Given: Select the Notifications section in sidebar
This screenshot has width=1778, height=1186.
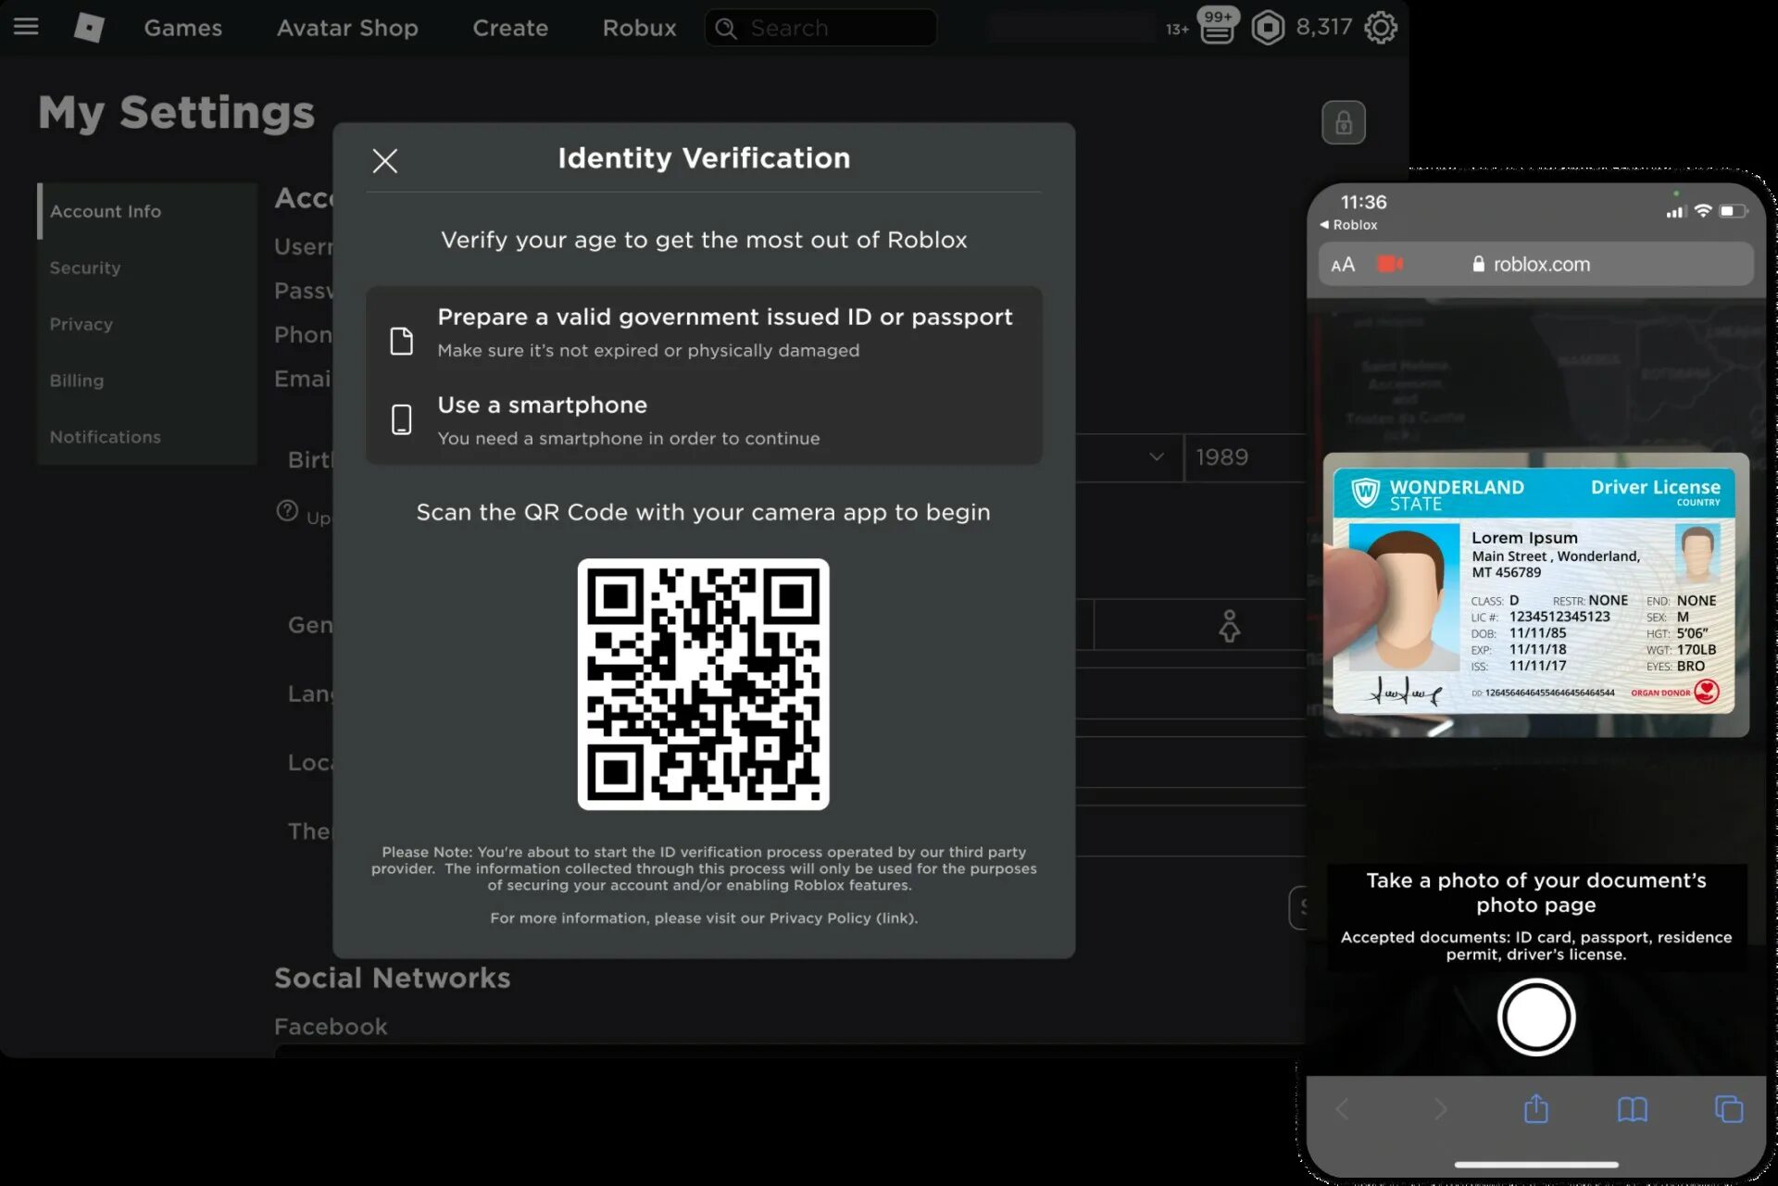Looking at the screenshot, I should tap(105, 435).
